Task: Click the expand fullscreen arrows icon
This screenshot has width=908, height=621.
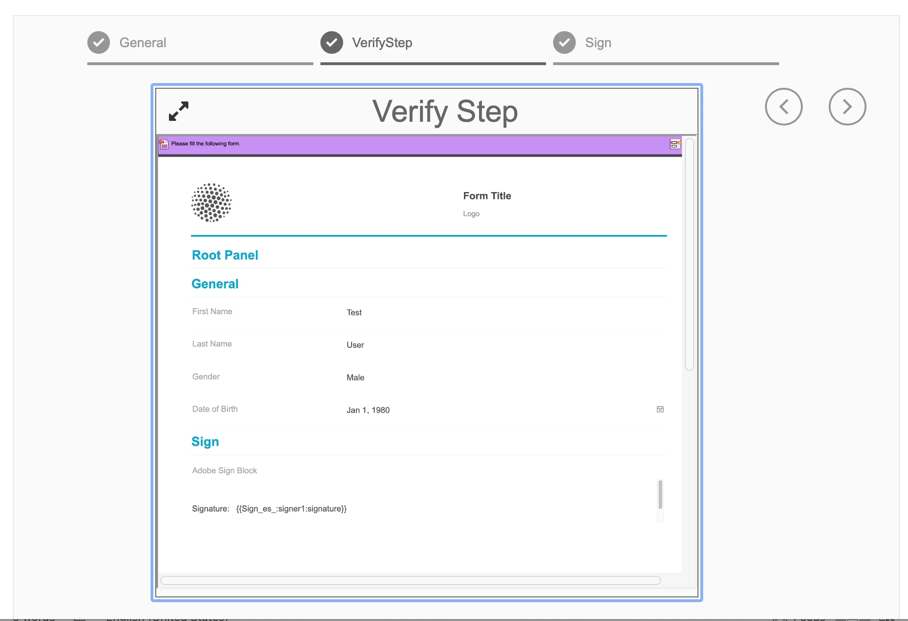Action: (x=178, y=111)
